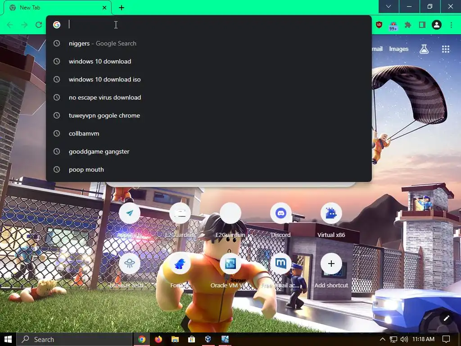The width and height of the screenshot is (461, 346).
Task: Click the network icon in the system tray
Action: (393, 339)
